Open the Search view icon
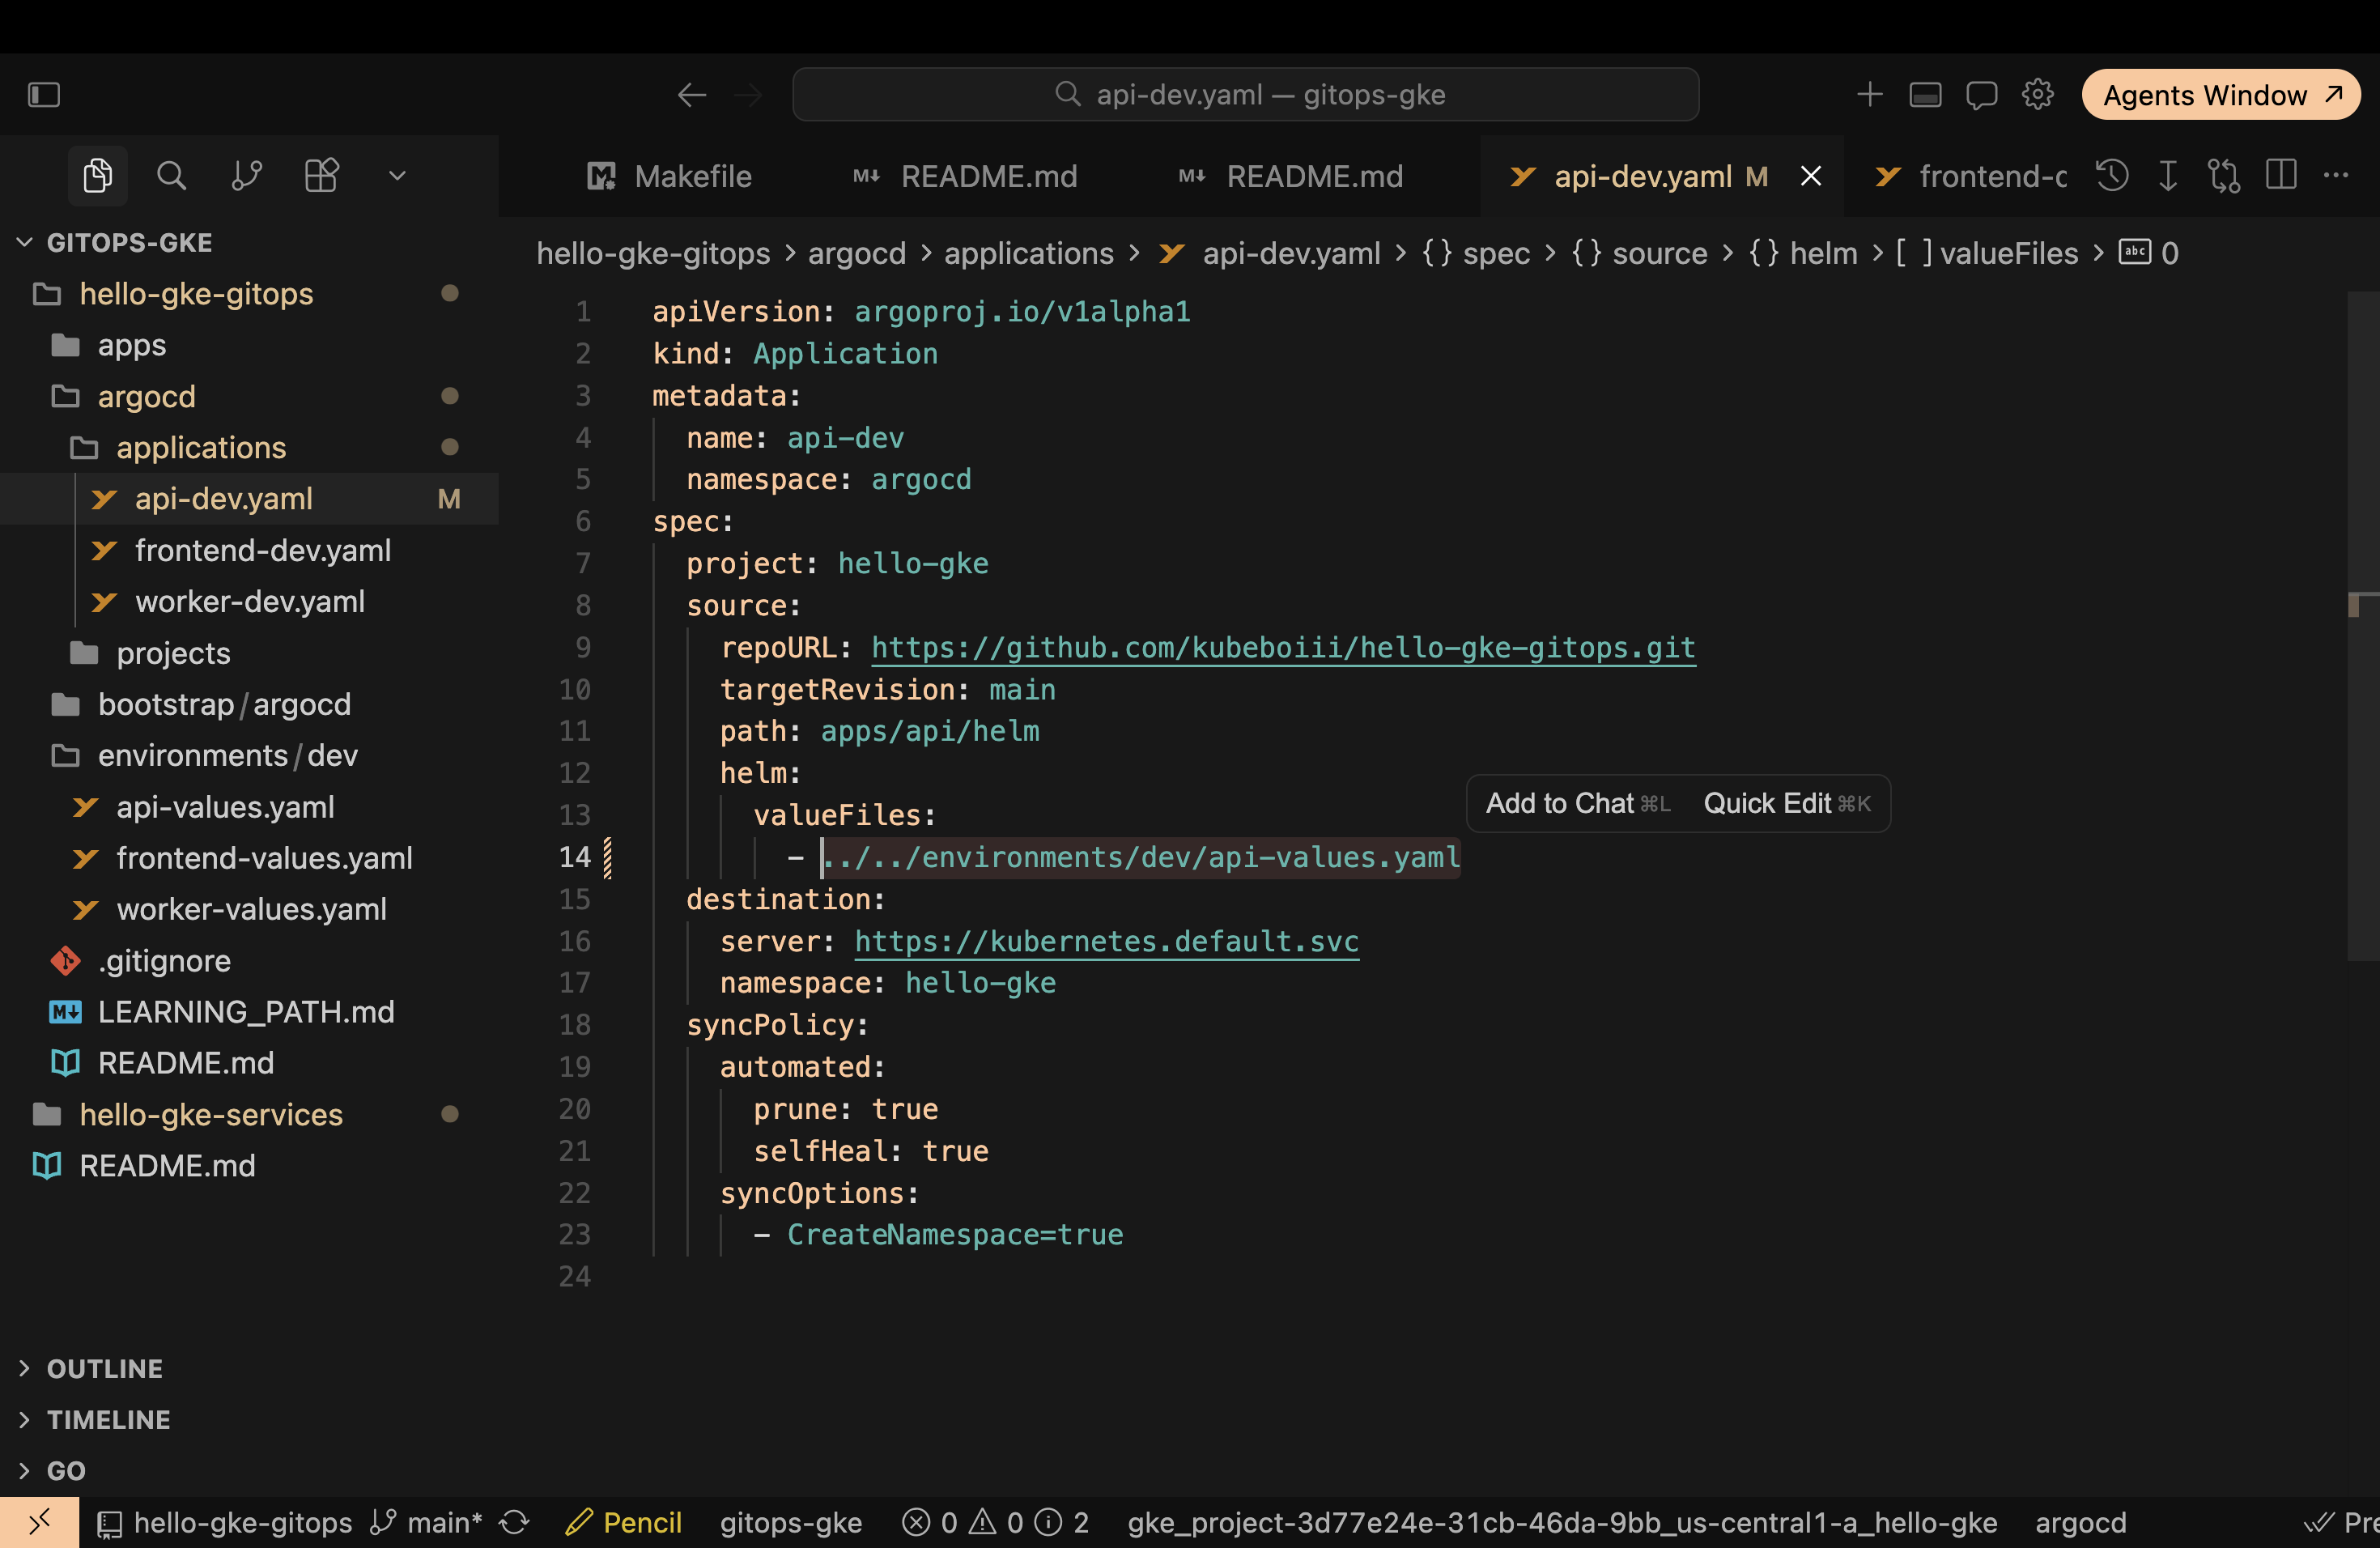This screenshot has height=1548, width=2380. click(x=172, y=176)
